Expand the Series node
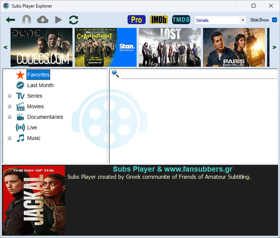Viewport: 280px width, 238px height. tap(10, 96)
